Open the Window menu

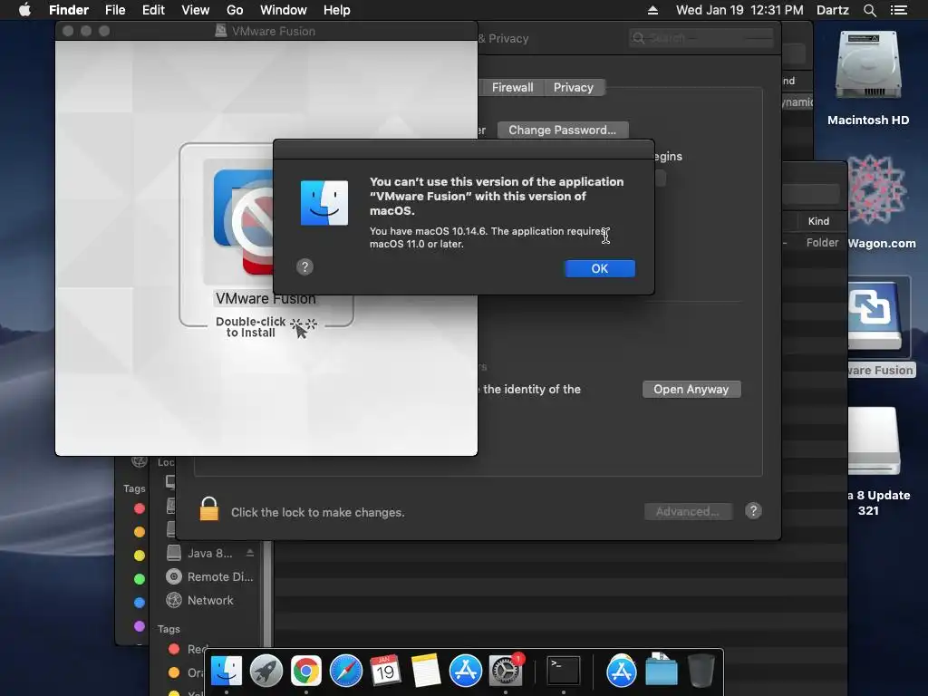pos(284,10)
